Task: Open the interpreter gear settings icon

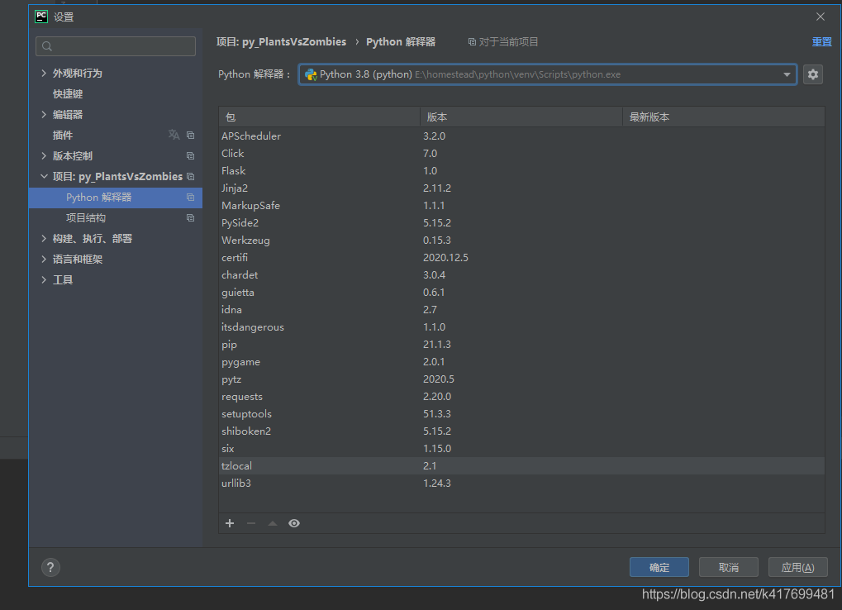Action: point(813,74)
